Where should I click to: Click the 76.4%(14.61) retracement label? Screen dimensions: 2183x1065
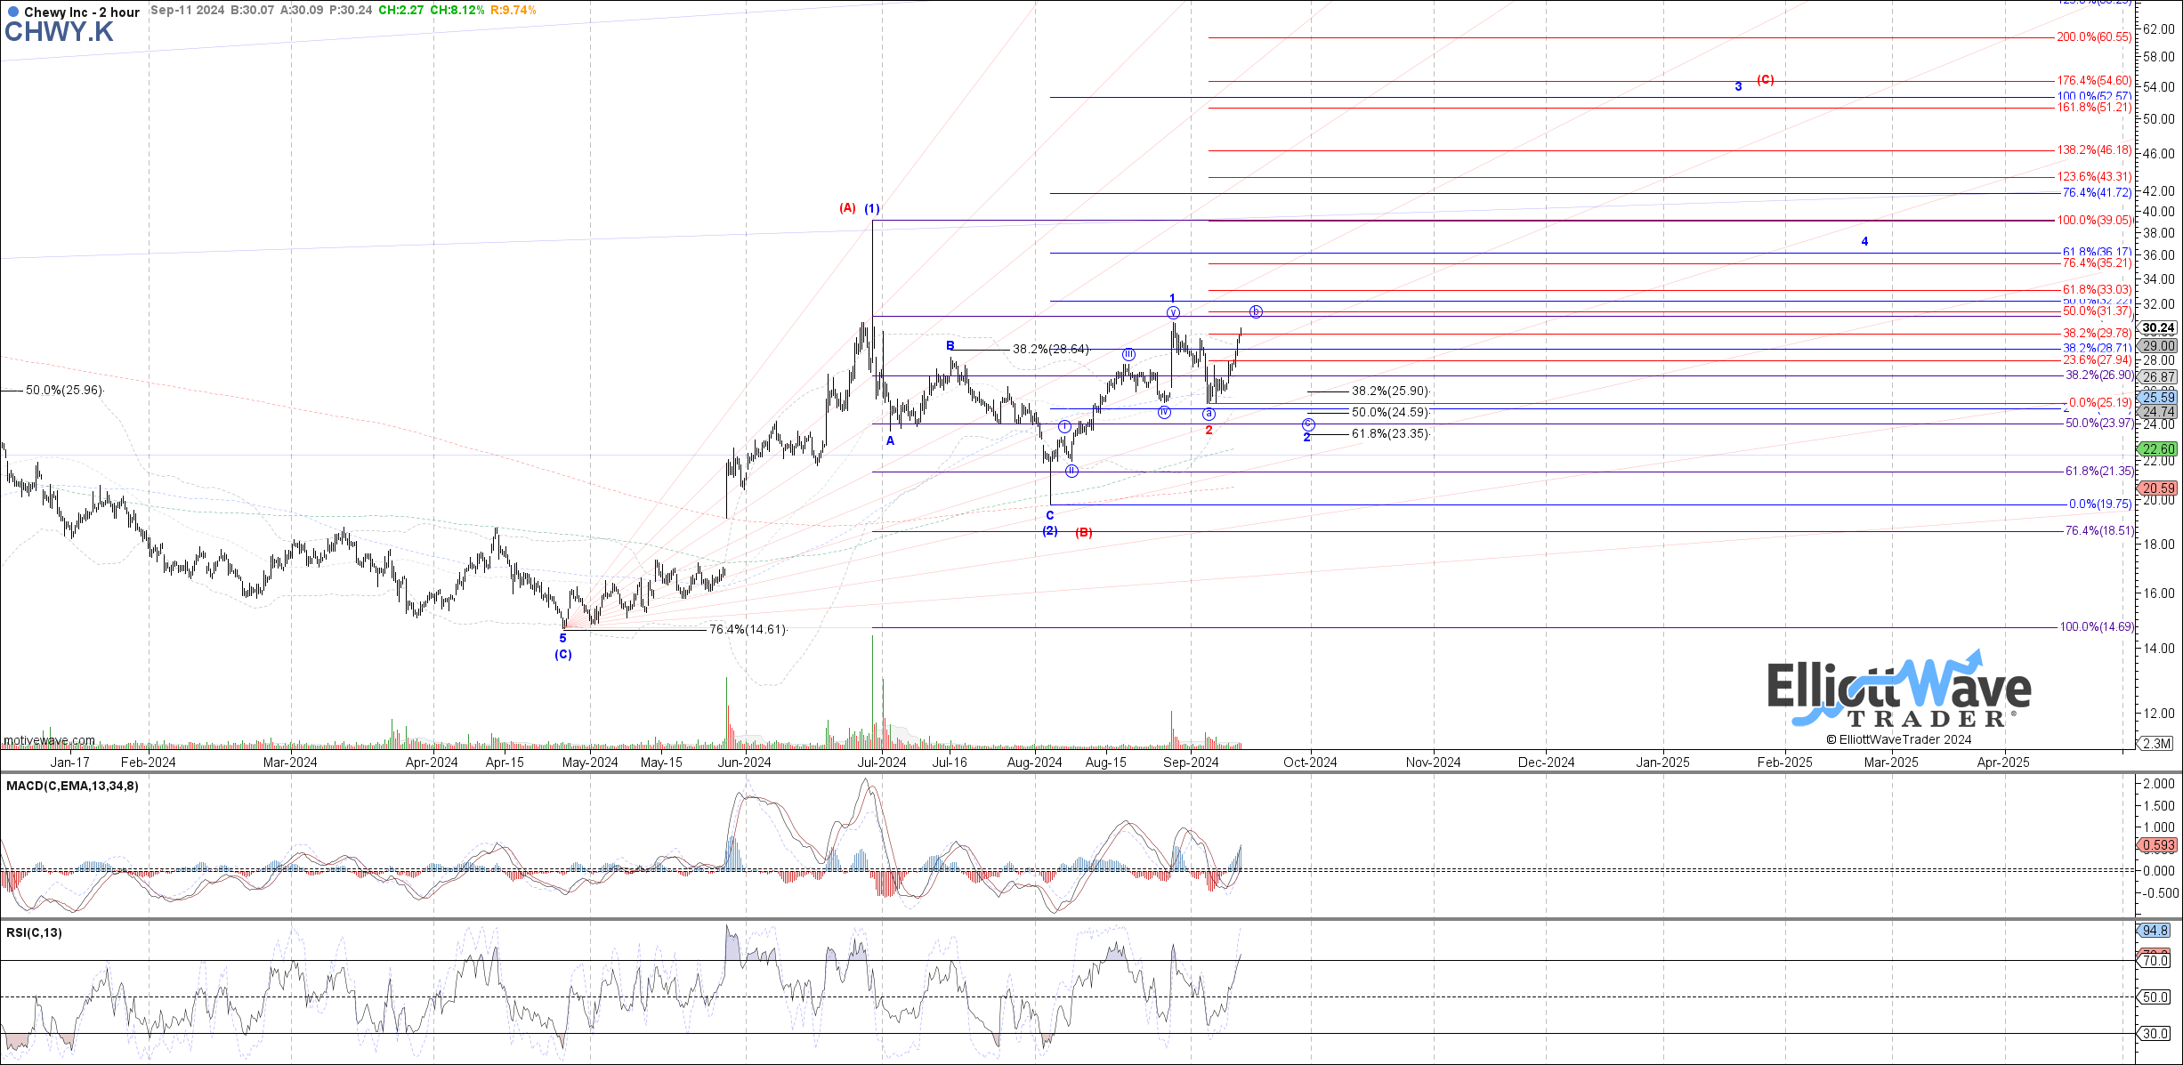click(x=748, y=630)
